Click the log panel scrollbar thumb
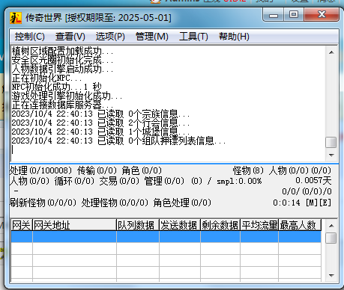This screenshot has width=344, height=290. pos(331,142)
